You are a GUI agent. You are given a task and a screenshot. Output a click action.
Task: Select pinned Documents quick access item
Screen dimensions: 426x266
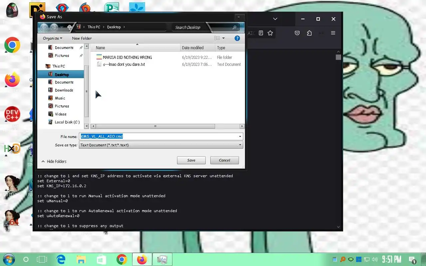pyautogui.click(x=64, y=48)
